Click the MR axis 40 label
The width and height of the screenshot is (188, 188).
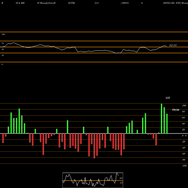pos(183,124)
